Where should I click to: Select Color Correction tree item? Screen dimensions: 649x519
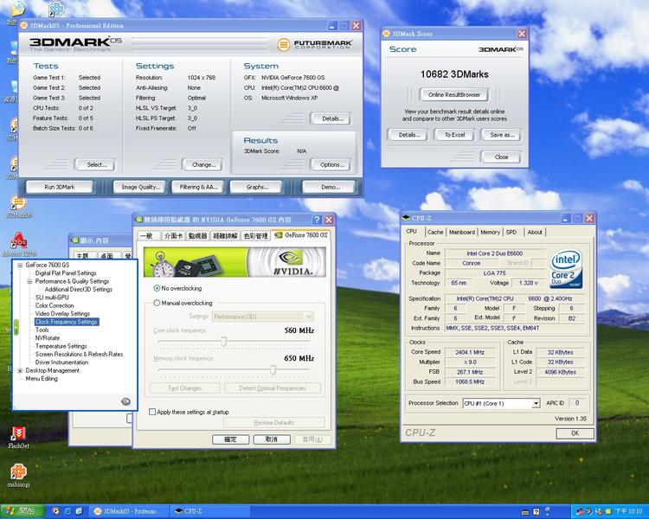click(x=55, y=305)
